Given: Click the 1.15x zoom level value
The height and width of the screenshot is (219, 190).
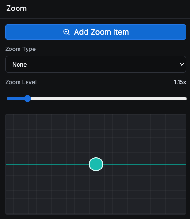Looking at the screenshot, I should pos(180,82).
